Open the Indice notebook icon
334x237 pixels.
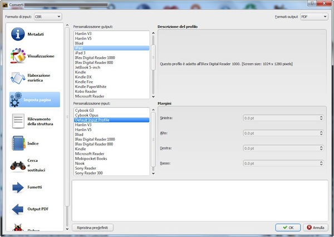click(18, 143)
